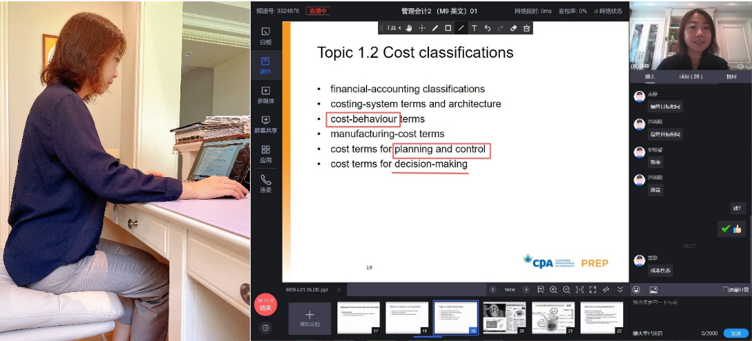Collapse the slide thumbnail strip
This screenshot has width=752, height=341.
pyautogui.click(x=620, y=290)
